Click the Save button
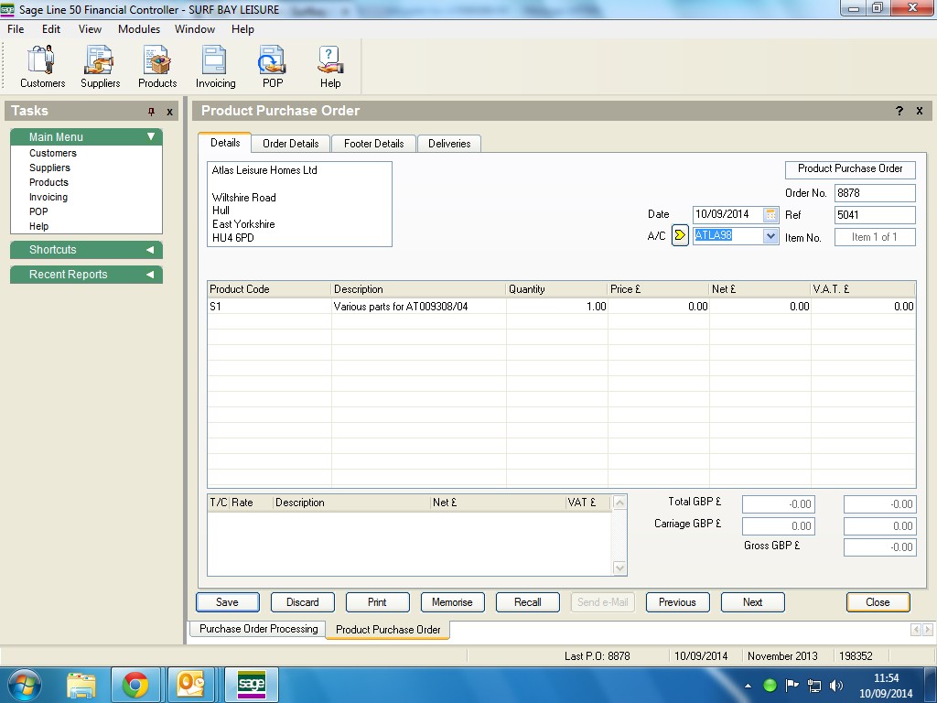Image resolution: width=937 pixels, height=703 pixels. (227, 602)
